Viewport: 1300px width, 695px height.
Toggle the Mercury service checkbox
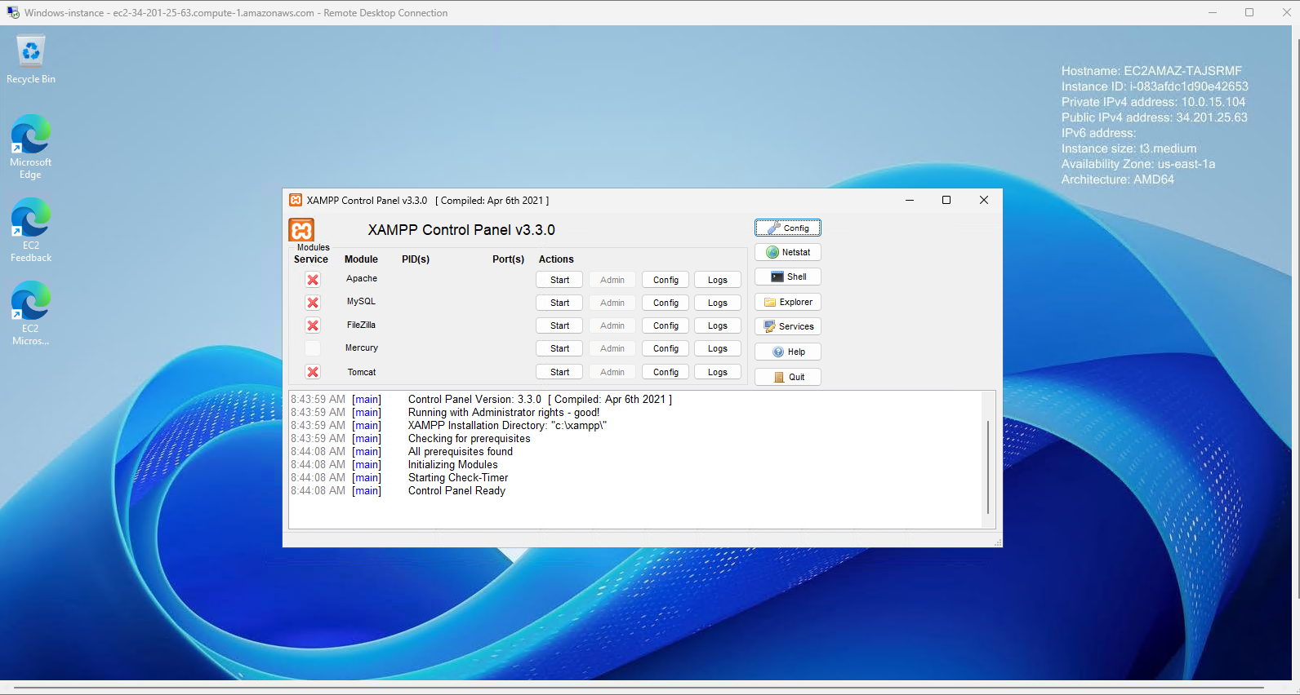coord(313,348)
